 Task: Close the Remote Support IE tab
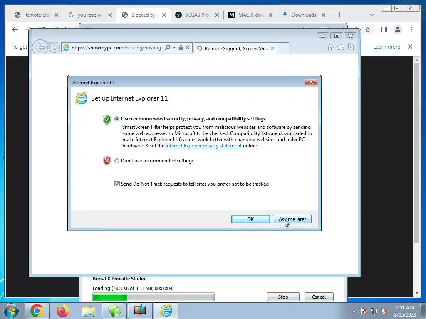272,48
